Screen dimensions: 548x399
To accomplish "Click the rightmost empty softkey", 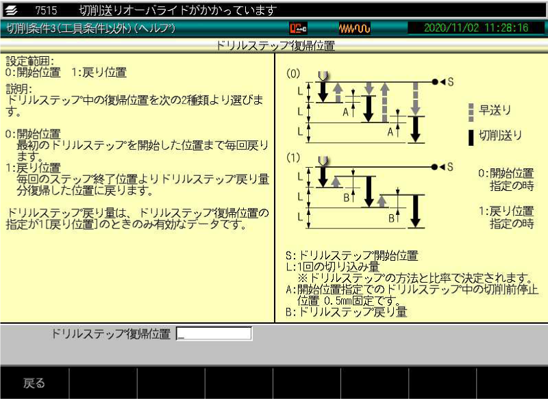I will coord(512,383).
